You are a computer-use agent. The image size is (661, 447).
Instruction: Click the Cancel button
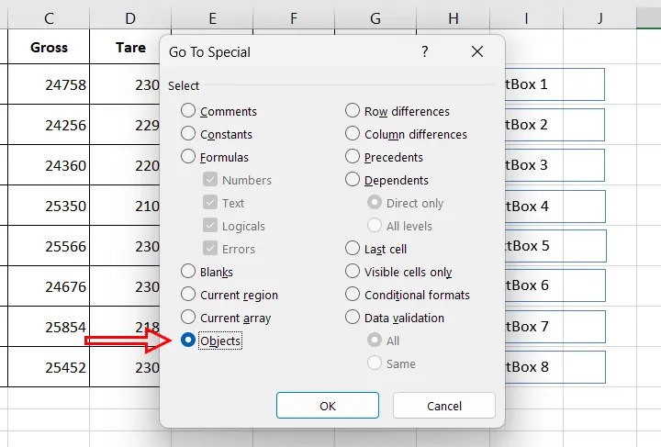pyautogui.click(x=443, y=406)
